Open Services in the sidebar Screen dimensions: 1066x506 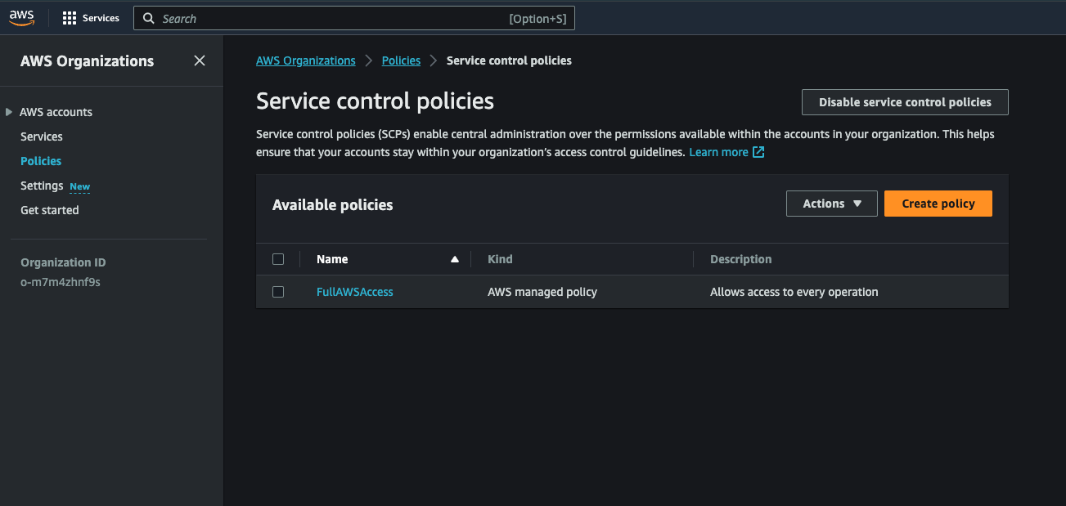42,137
